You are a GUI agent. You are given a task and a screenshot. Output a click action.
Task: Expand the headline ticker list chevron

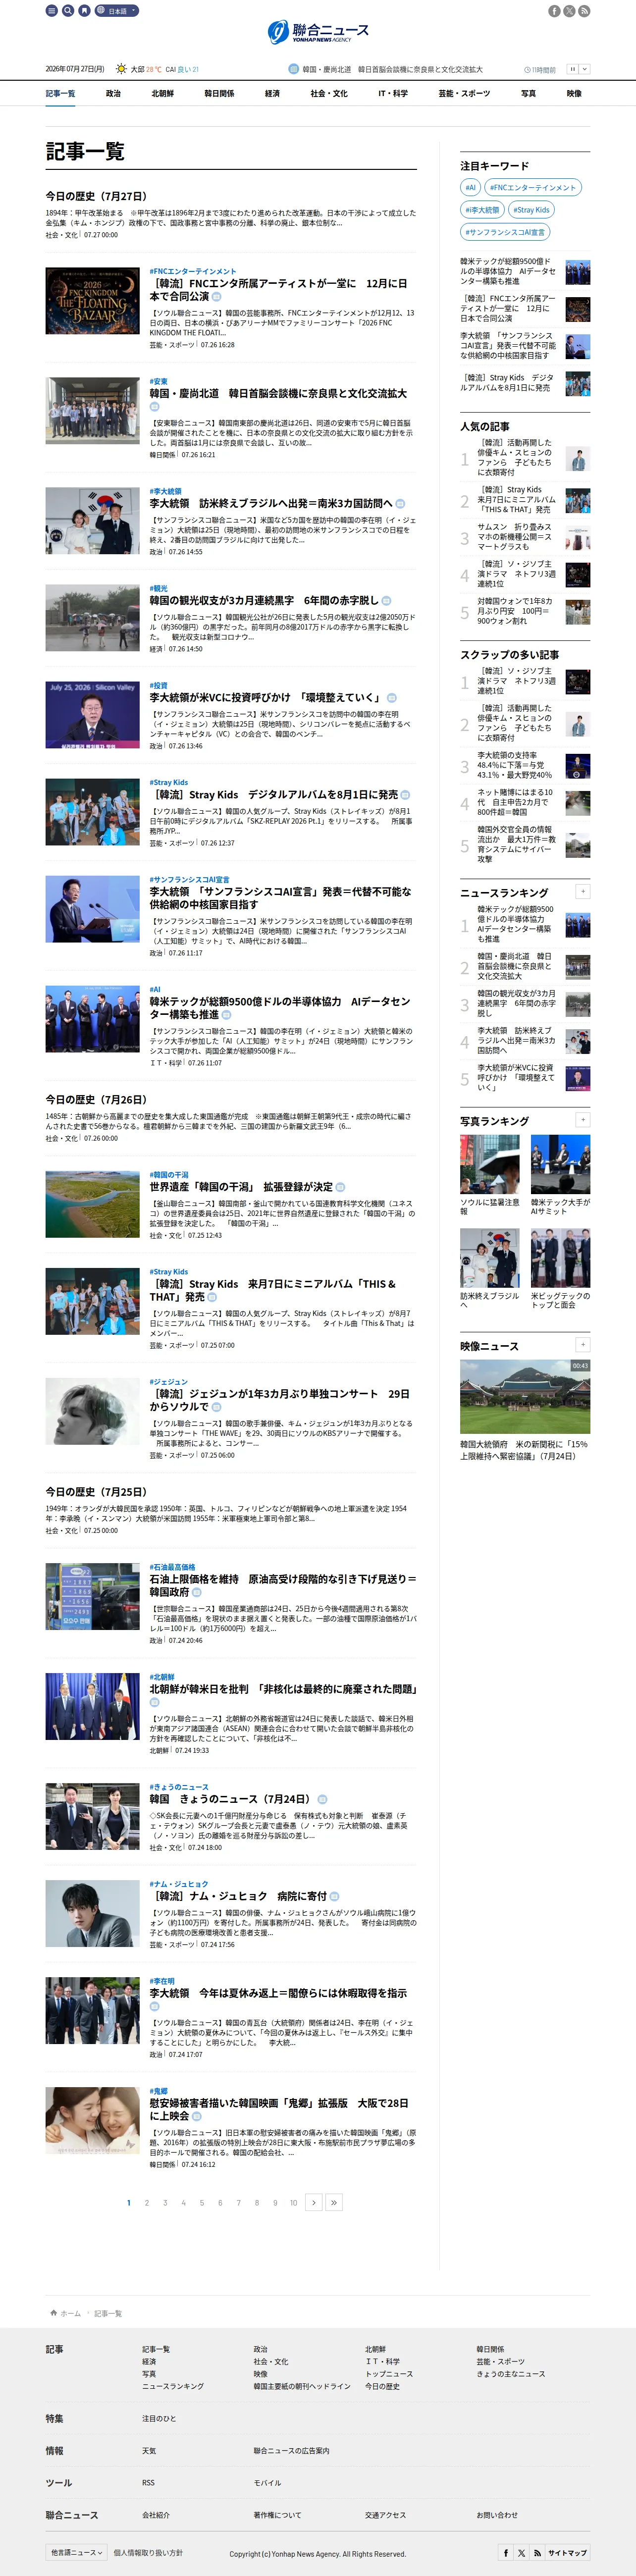click(x=585, y=70)
